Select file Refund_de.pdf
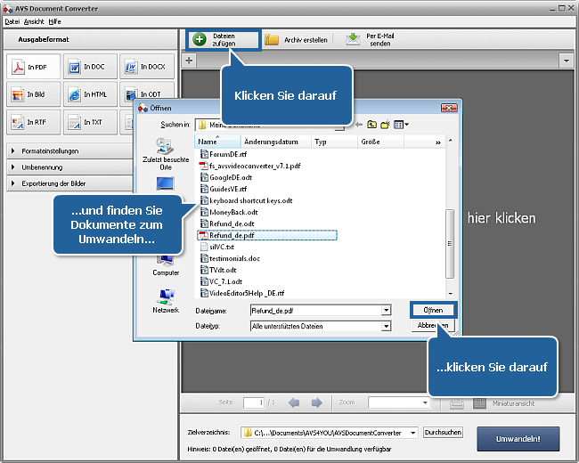The width and height of the screenshot is (579, 463). pos(267,235)
